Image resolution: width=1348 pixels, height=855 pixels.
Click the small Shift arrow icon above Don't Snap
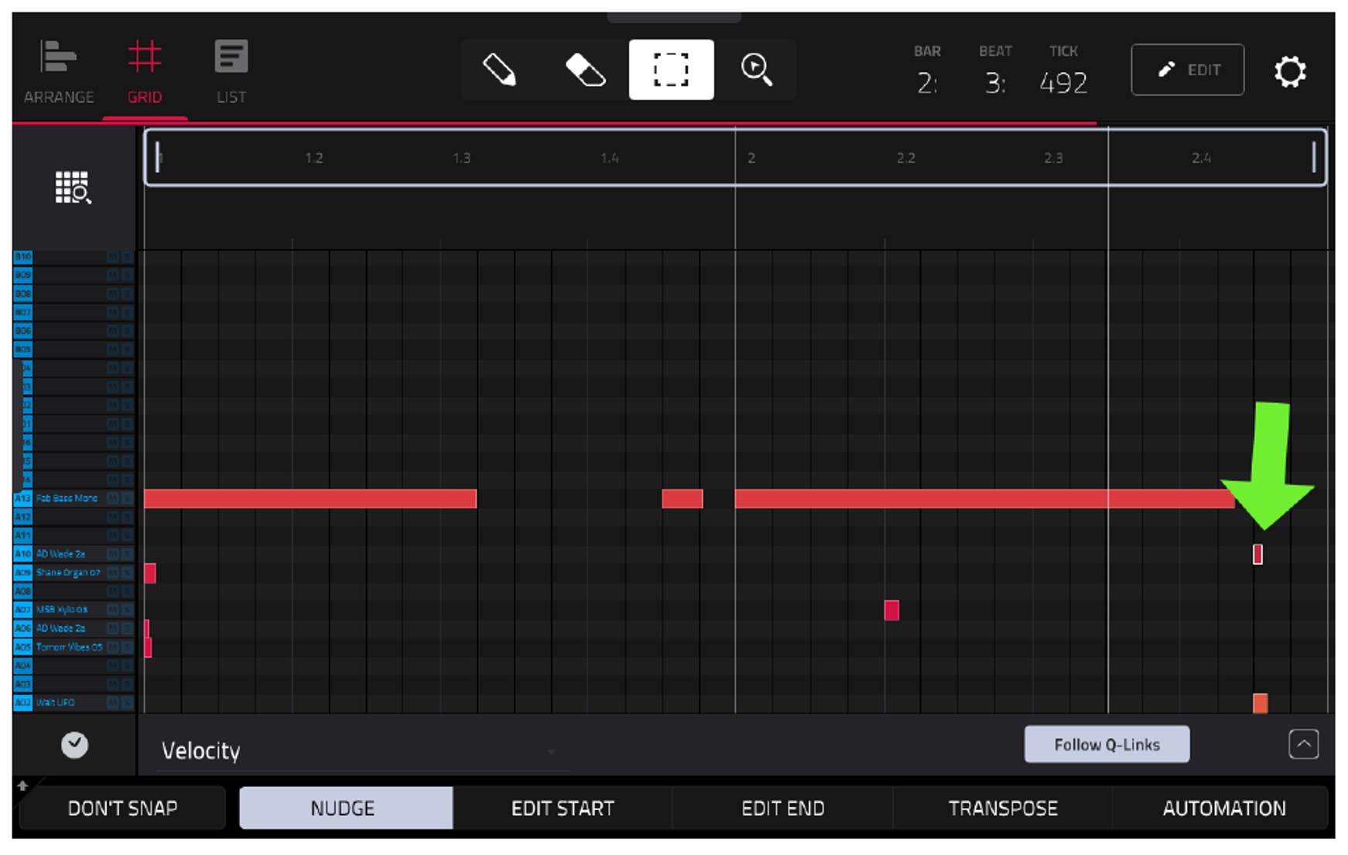tap(22, 785)
